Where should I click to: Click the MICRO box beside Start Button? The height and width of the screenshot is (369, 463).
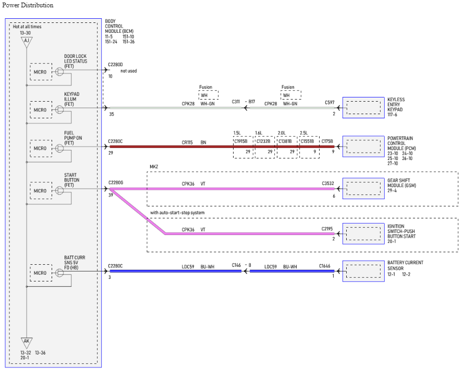coord(41,191)
